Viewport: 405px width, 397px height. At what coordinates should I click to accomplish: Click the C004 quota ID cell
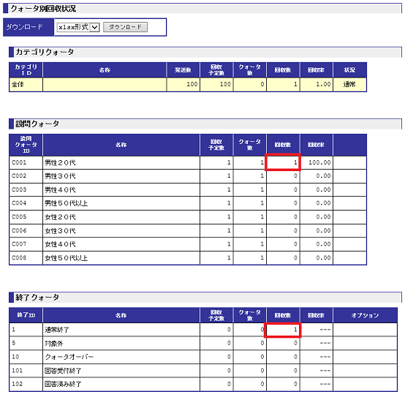tap(26, 203)
